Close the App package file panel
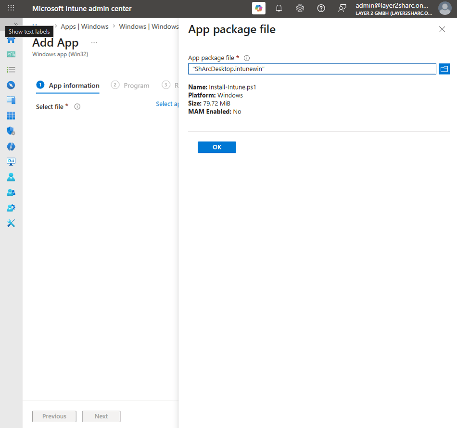This screenshot has width=457, height=428. [x=442, y=29]
